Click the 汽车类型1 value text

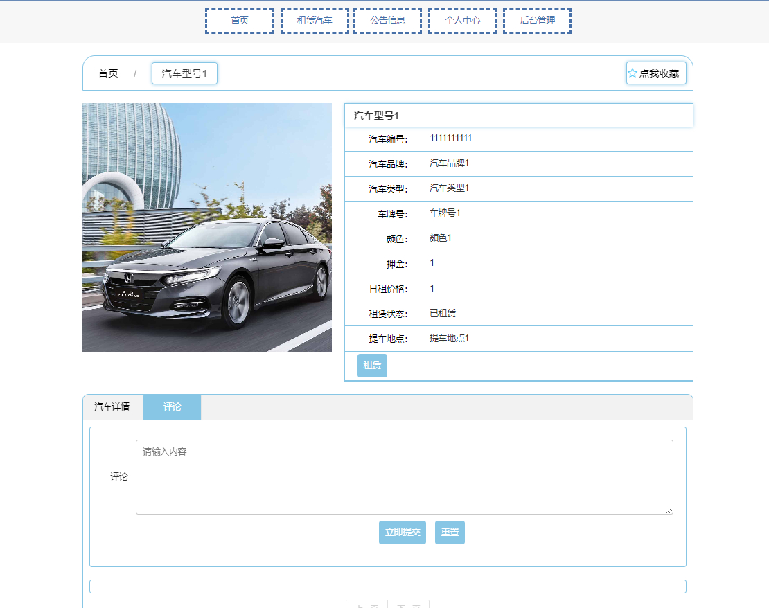tap(449, 188)
